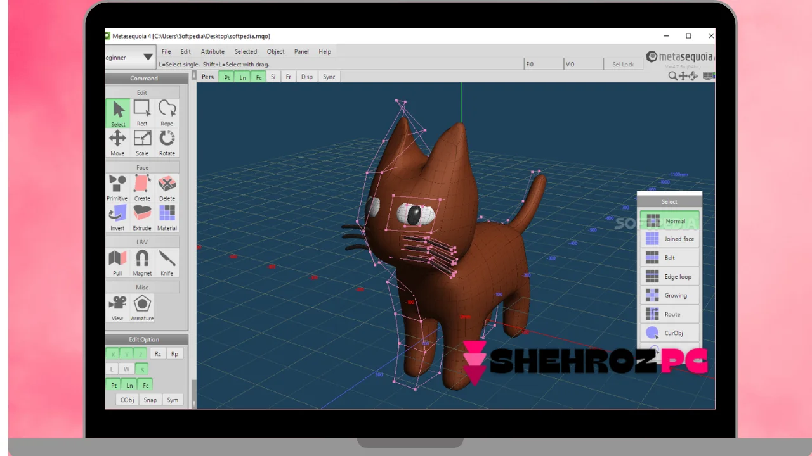Open the Pers view mode selector
Viewport: 812px width, 456px height.
[x=207, y=77]
